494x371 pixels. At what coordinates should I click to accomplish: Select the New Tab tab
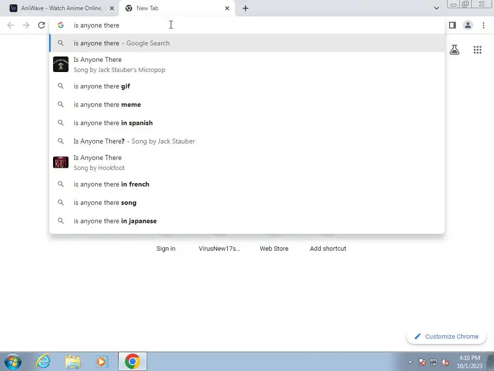coord(177,8)
